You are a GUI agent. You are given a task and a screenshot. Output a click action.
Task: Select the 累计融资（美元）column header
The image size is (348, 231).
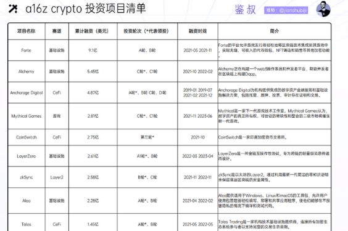[93, 31]
